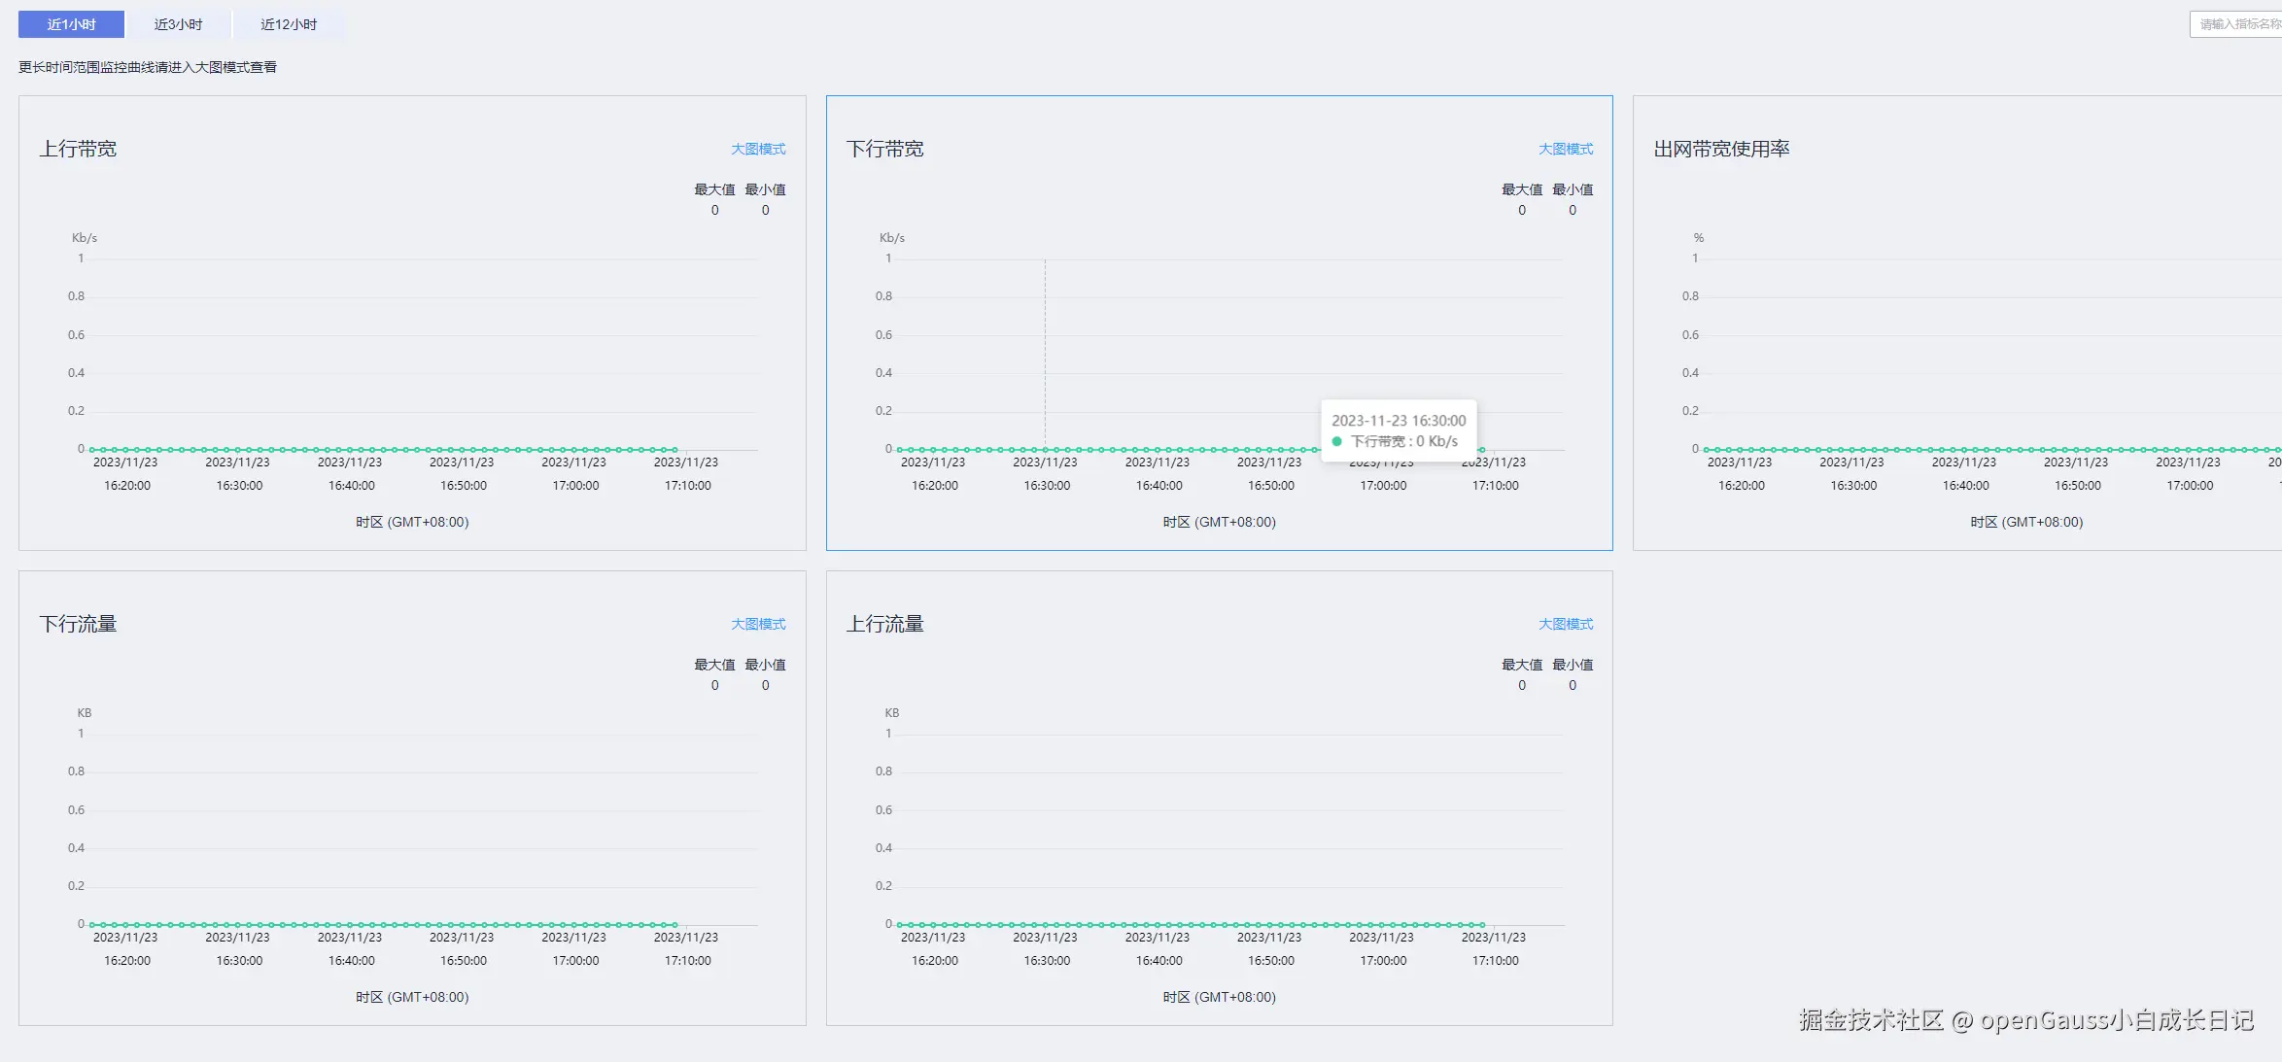Select the 近1小时 time range tab
This screenshot has width=2282, height=1062.
pos(71,24)
